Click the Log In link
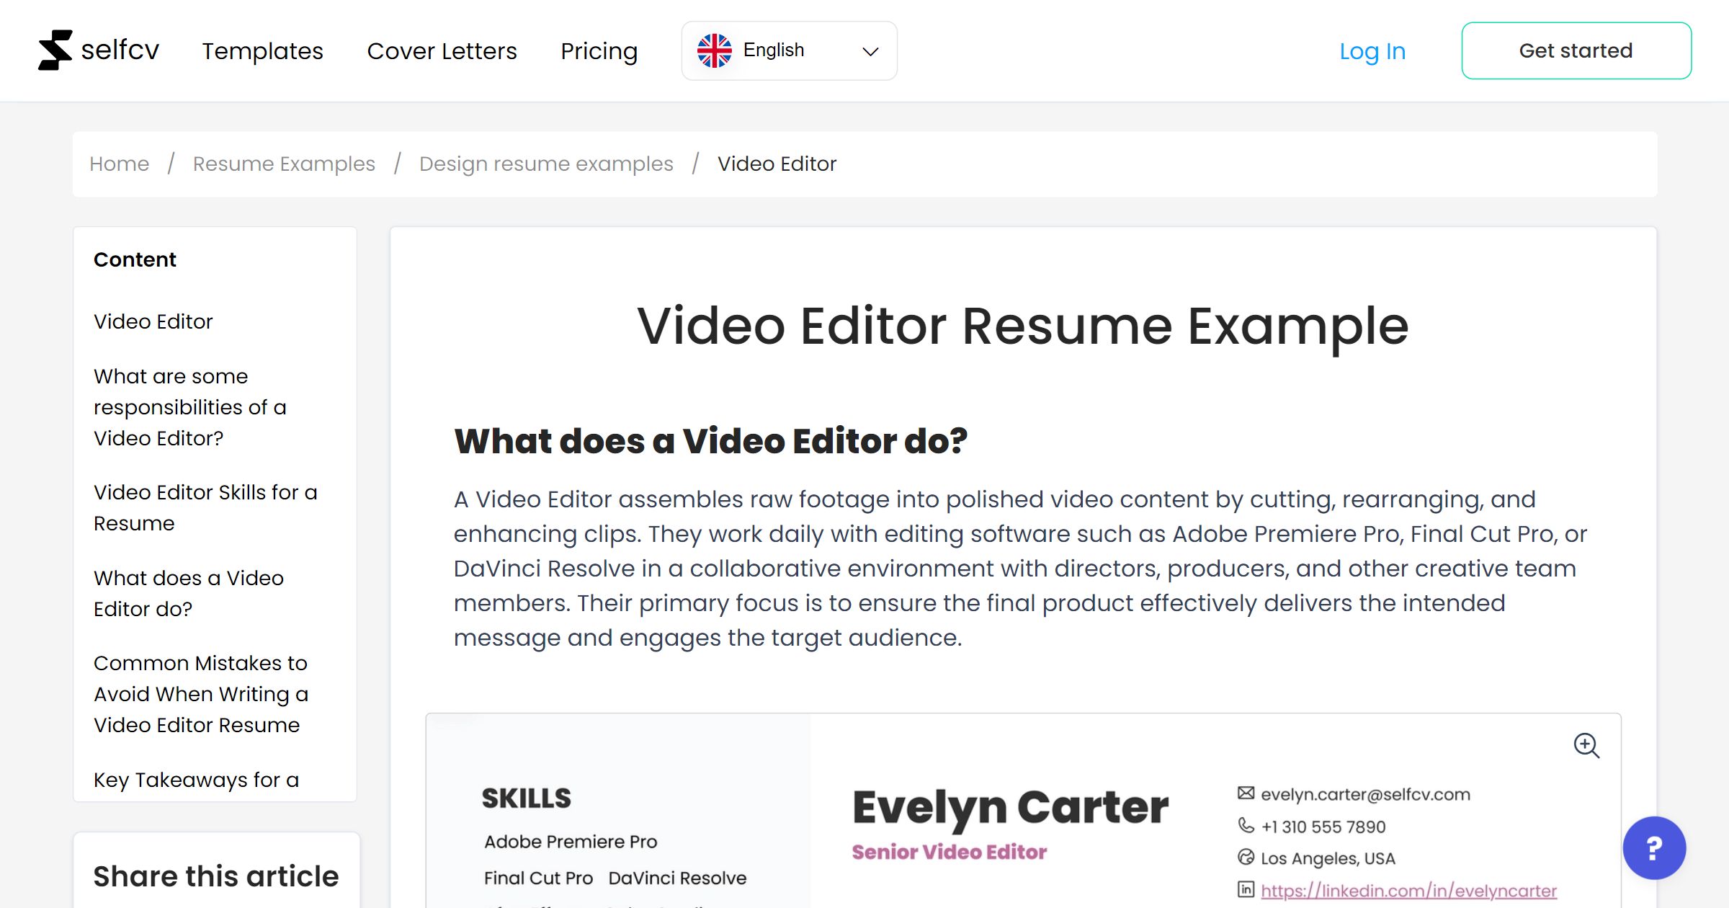This screenshot has height=908, width=1729. [1372, 50]
